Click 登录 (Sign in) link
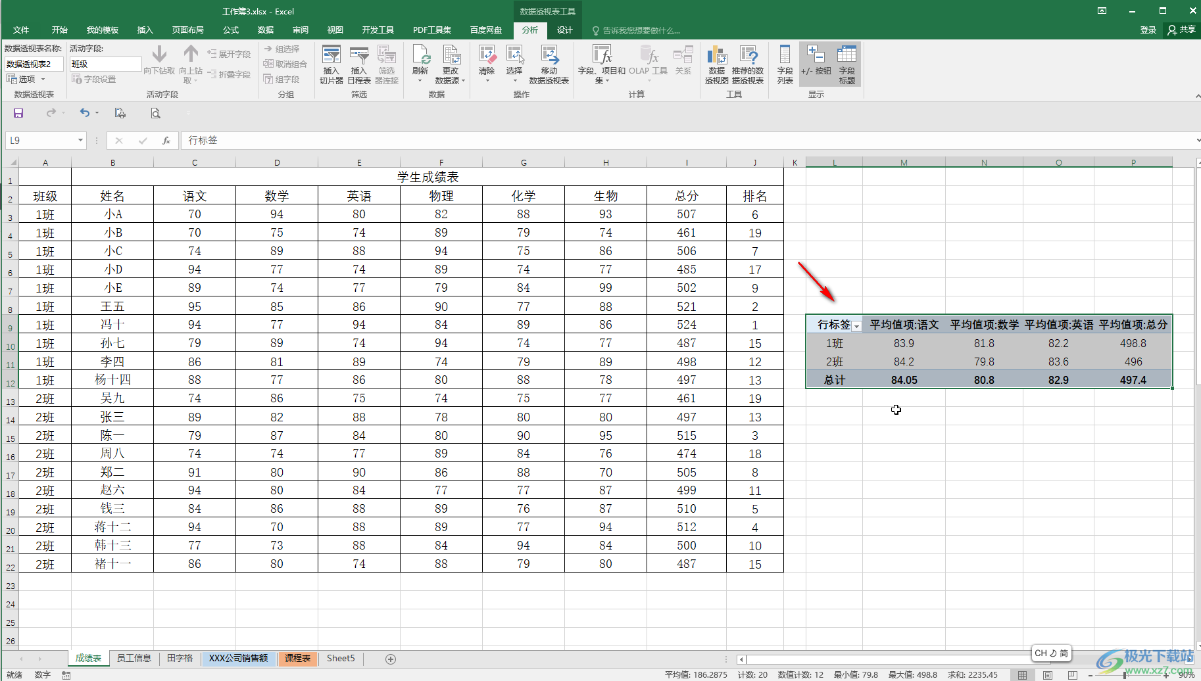The height and width of the screenshot is (681, 1201). [x=1148, y=30]
